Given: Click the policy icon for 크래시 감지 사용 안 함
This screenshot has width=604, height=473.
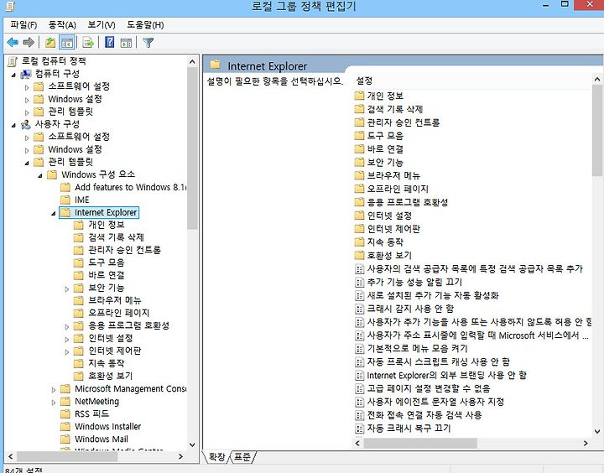Looking at the screenshot, I should coord(359,309).
